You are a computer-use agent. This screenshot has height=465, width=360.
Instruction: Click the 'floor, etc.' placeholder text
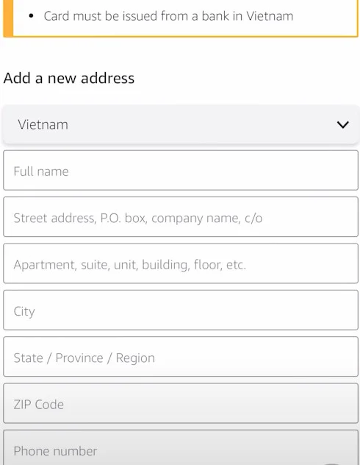pos(220,265)
